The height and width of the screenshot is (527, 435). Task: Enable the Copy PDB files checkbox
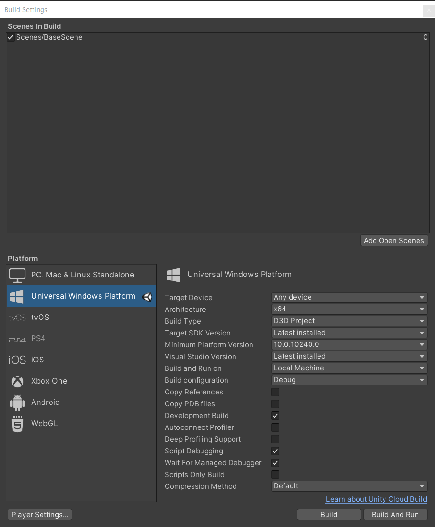coord(276,404)
